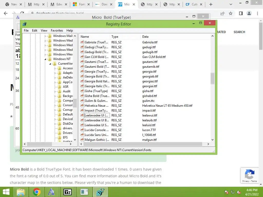Click the l_10646.ttf data cell
The width and height of the screenshot is (263, 197).
(149, 135)
